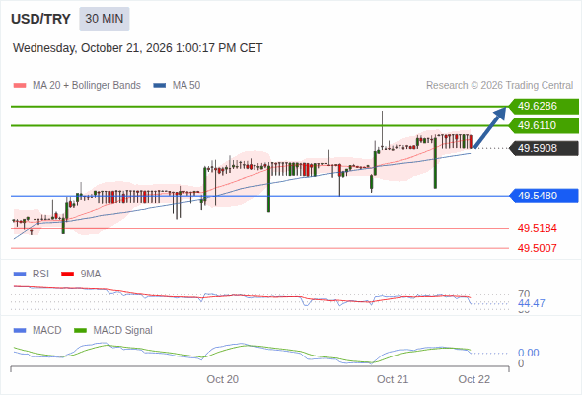Screen dimensions: 582x395
Task: Click the Oct 20 axis label
Action: click(222, 379)
